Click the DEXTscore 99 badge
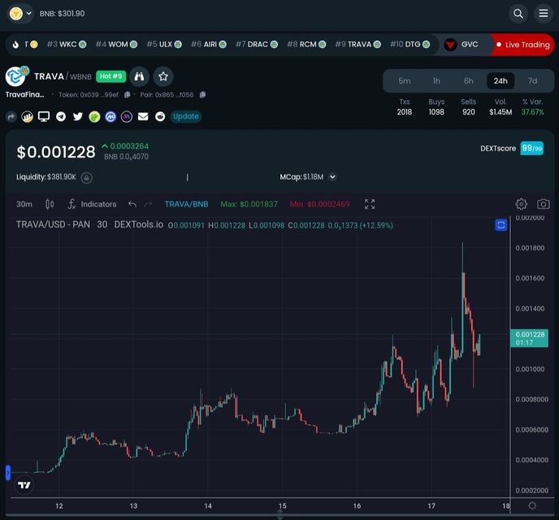Image resolution: width=559 pixels, height=520 pixels. coord(532,148)
